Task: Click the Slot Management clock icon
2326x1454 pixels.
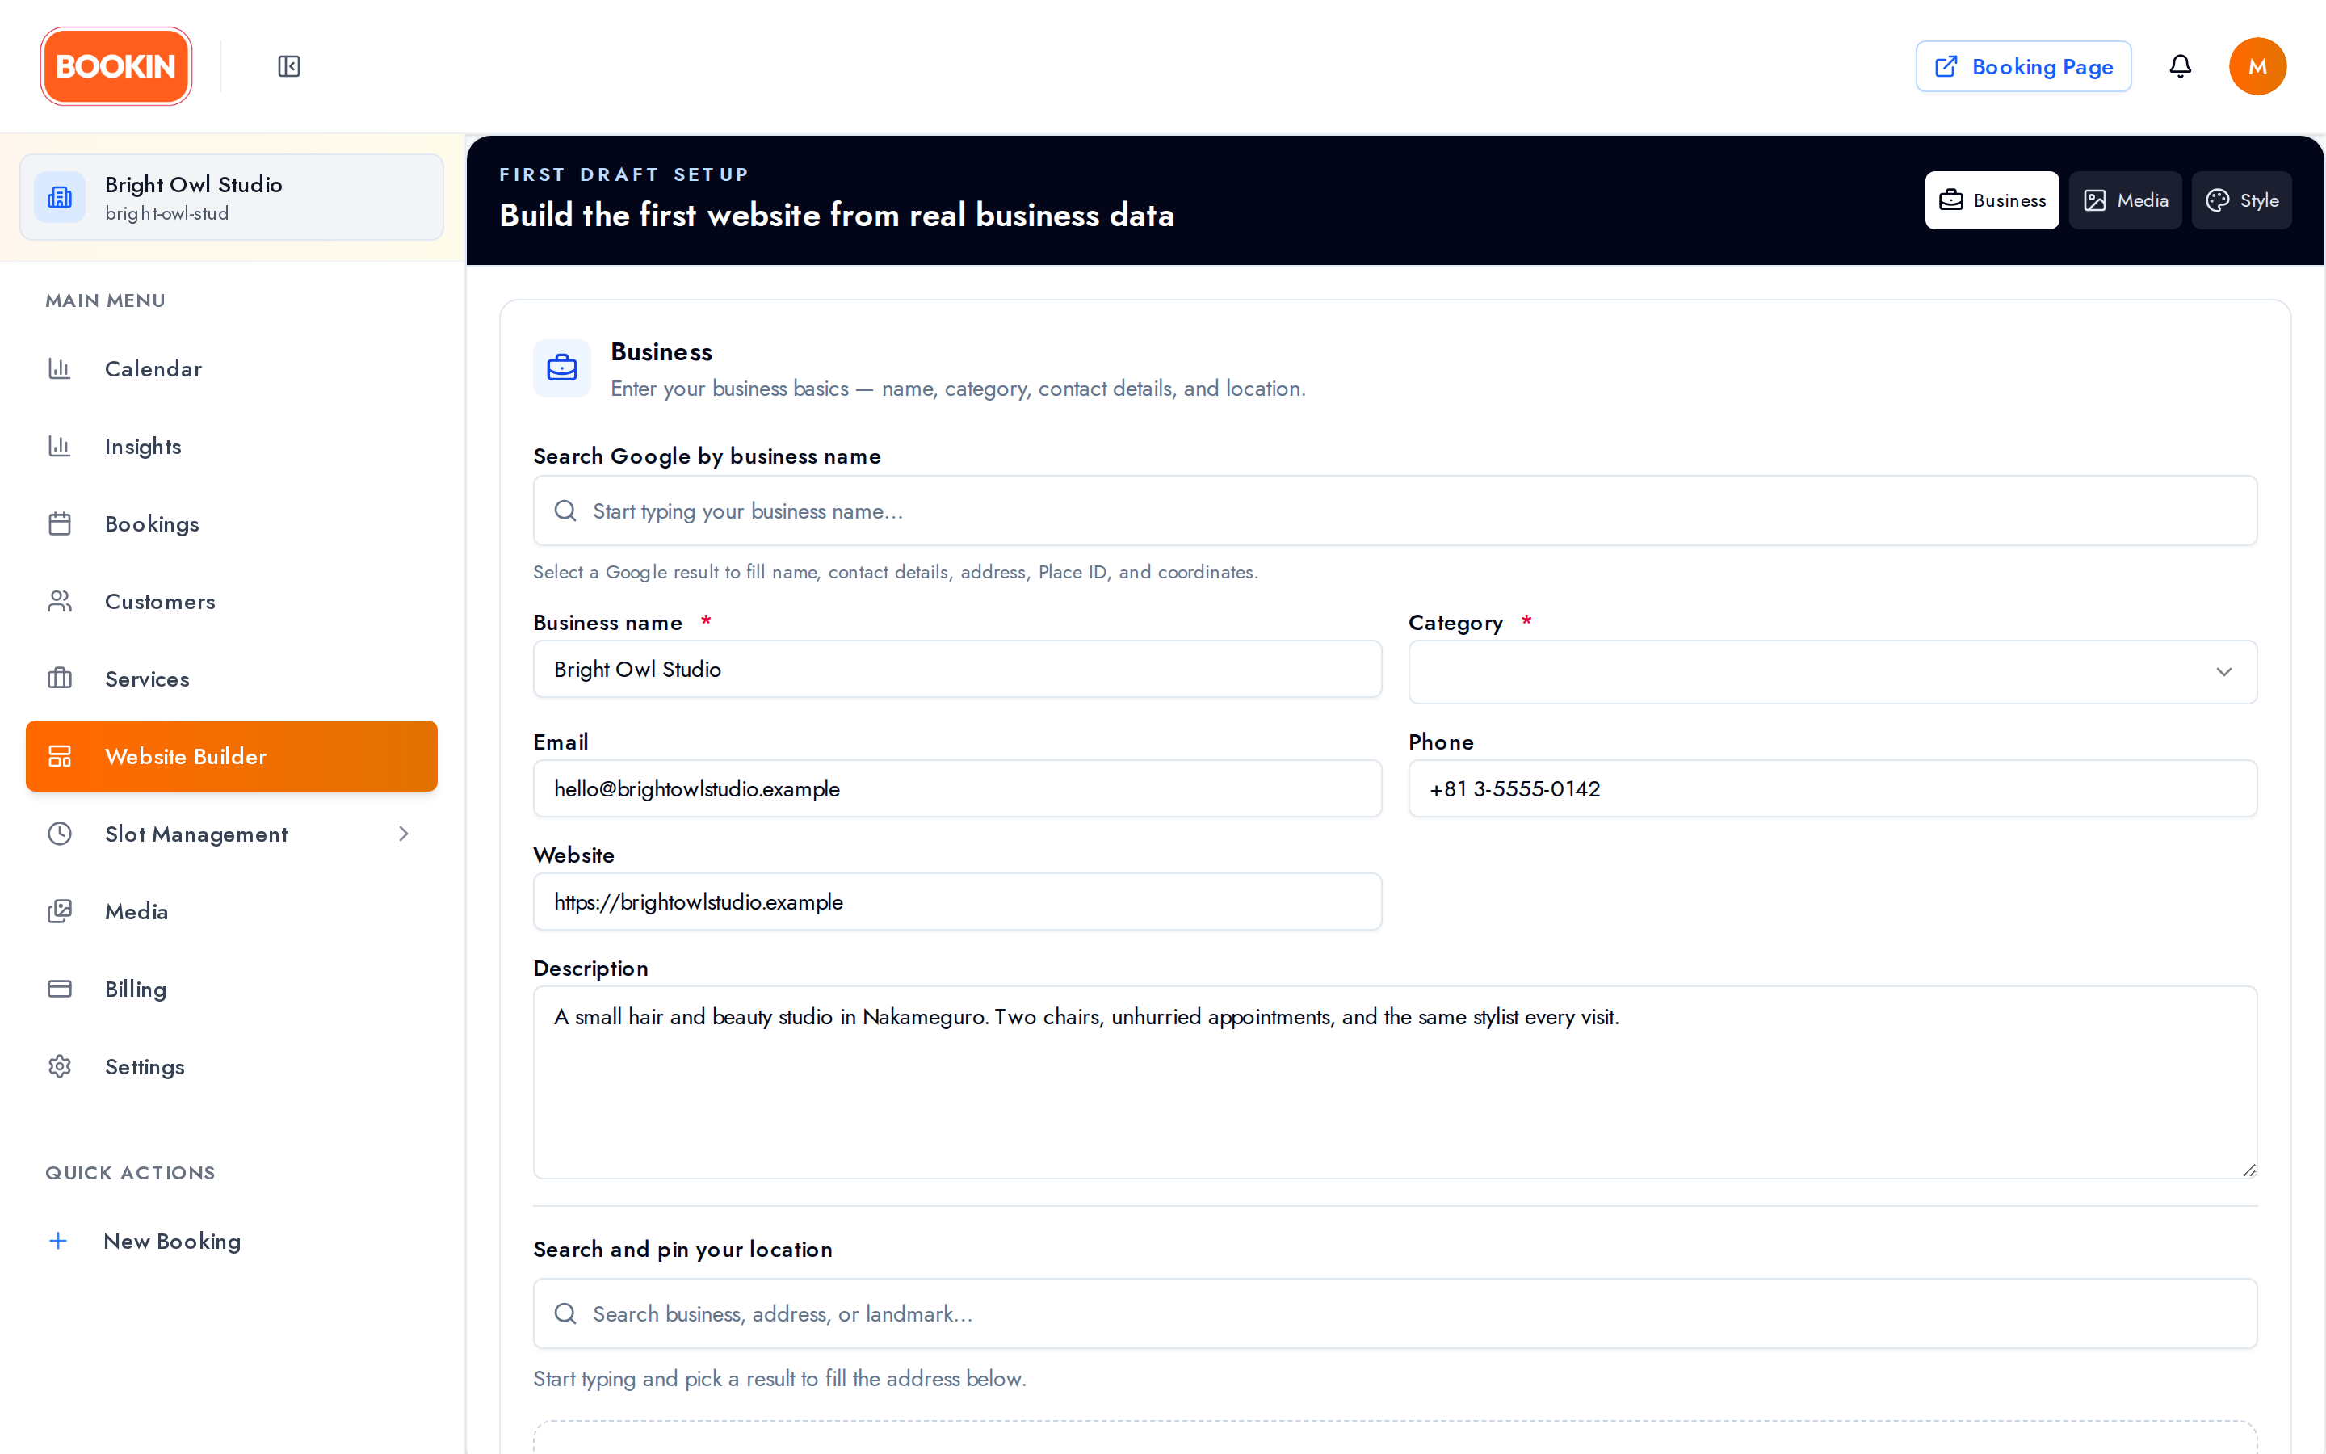Action: (x=60, y=834)
